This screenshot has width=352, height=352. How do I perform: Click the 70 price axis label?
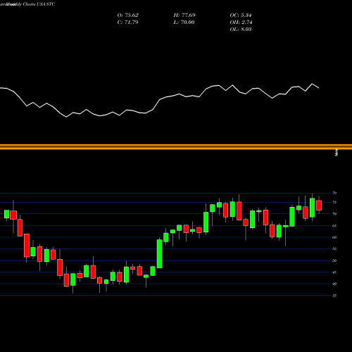click(x=334, y=214)
